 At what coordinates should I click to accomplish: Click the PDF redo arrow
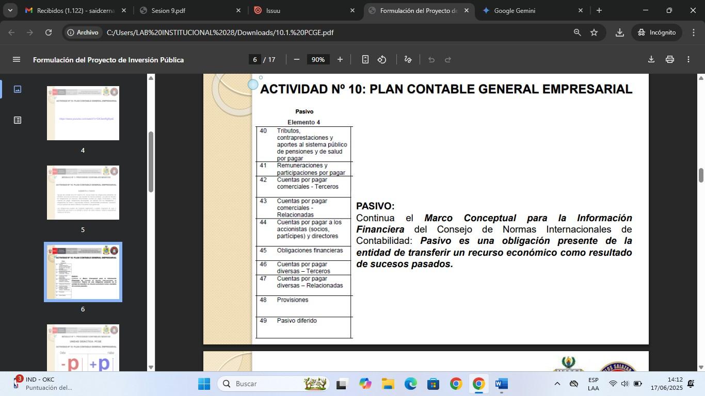(448, 60)
